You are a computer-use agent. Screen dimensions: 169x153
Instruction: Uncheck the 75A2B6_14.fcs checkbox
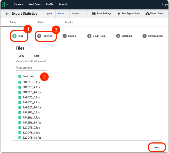tap(20, 123)
